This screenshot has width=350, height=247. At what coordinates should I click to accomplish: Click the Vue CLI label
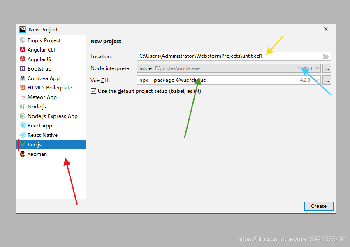[100, 80]
